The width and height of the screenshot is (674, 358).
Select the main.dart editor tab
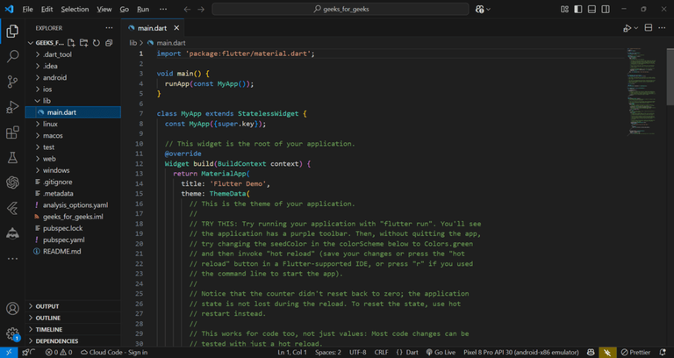pos(153,28)
